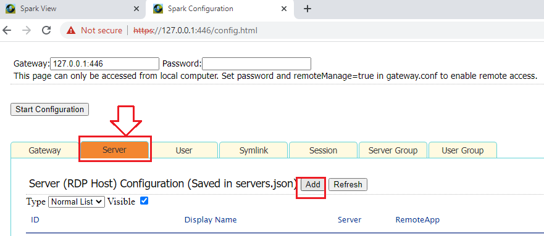Close the Spark View tab
The width and height of the screenshot is (544, 236).
point(136,9)
